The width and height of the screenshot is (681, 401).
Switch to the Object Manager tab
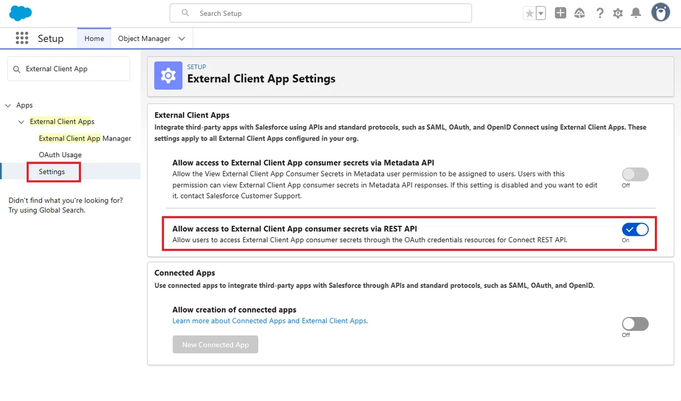click(144, 39)
